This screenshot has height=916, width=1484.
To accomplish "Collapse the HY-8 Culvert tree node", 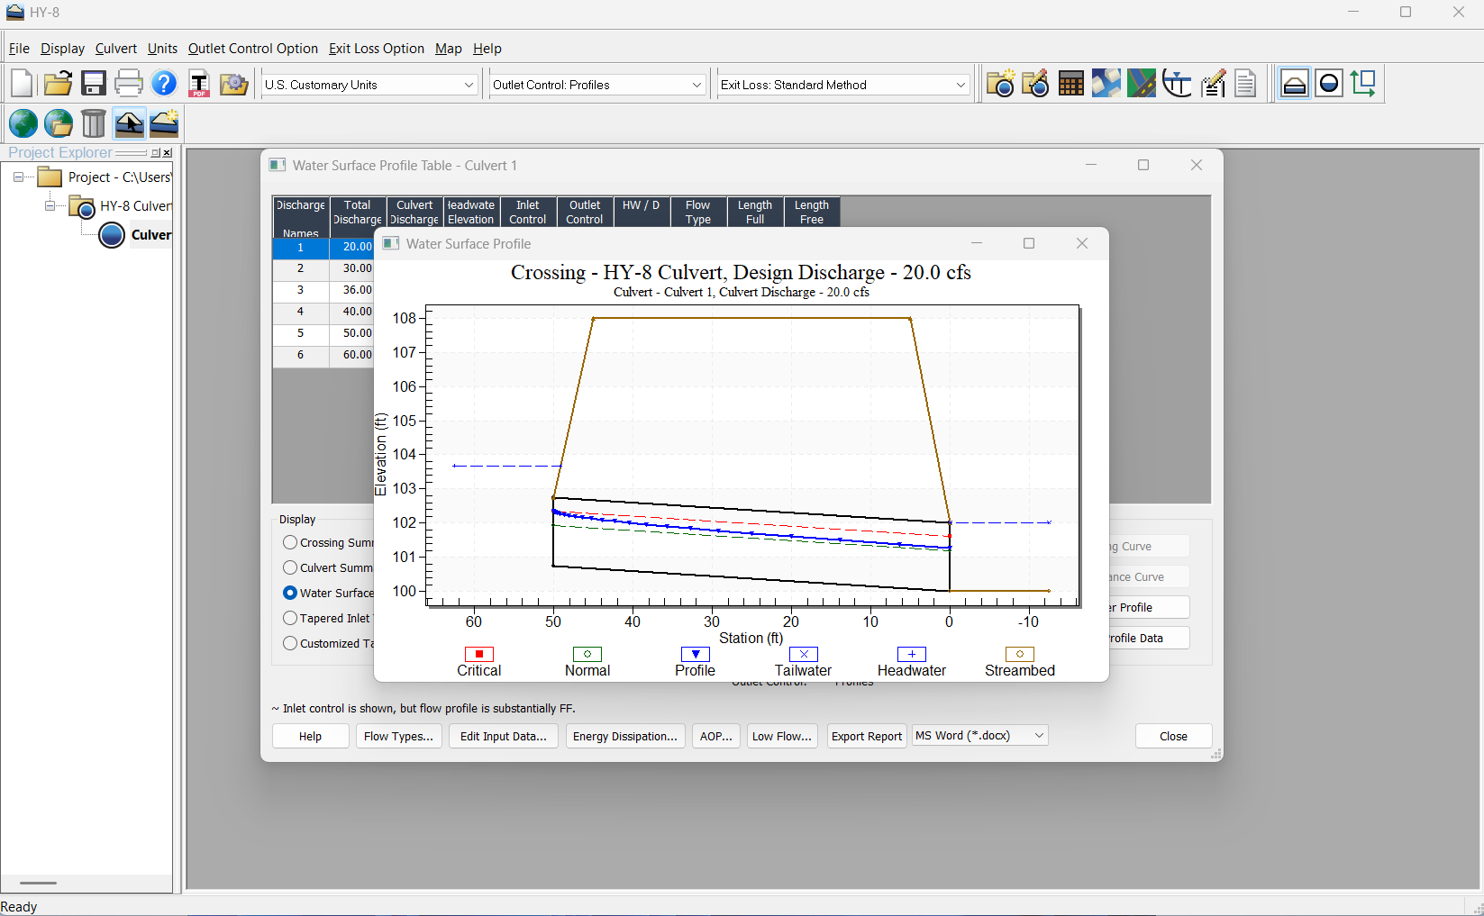I will click(x=50, y=206).
